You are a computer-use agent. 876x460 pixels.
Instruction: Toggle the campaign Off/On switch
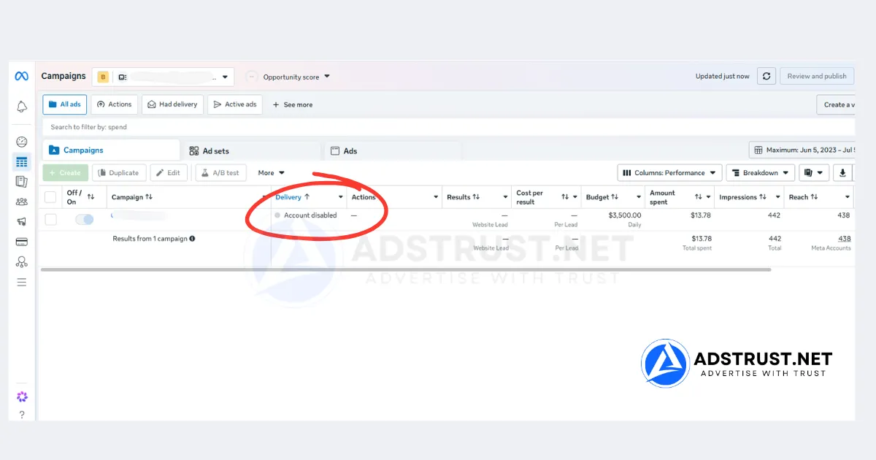(x=84, y=219)
